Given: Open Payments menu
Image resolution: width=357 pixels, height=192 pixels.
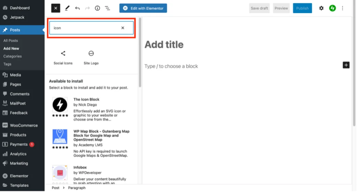Looking at the screenshot, I should 22,144.
